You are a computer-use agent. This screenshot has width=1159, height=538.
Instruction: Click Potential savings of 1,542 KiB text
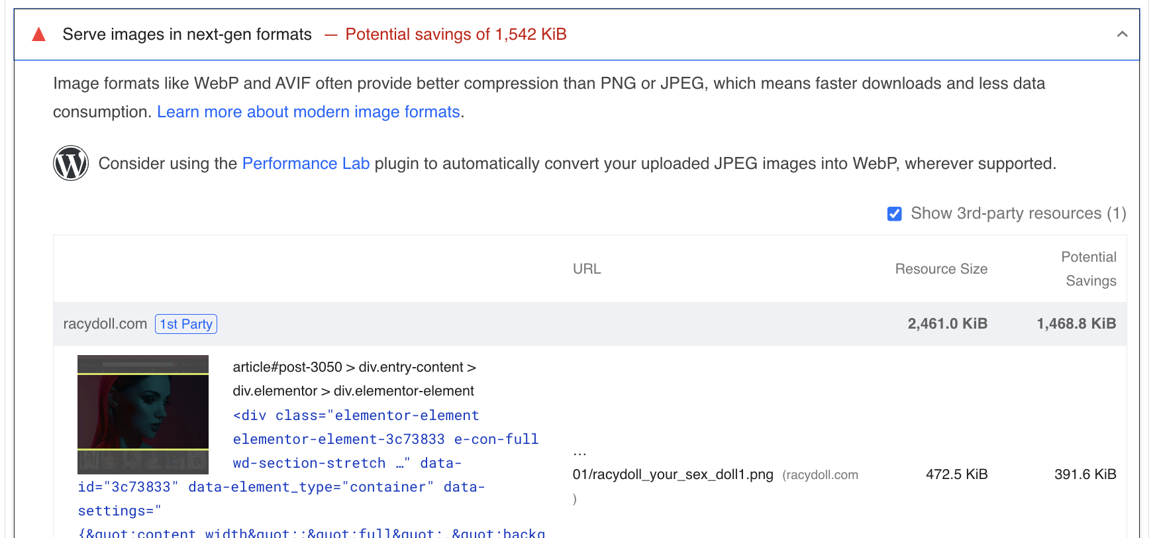pyautogui.click(x=456, y=34)
